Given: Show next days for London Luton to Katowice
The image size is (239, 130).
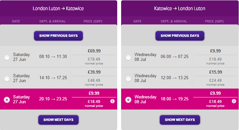Looking at the screenshot, I should 58,120.
